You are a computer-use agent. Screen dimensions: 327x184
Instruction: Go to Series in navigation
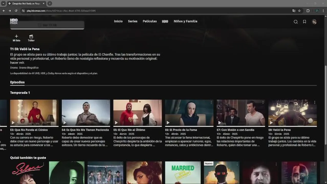point(133,21)
